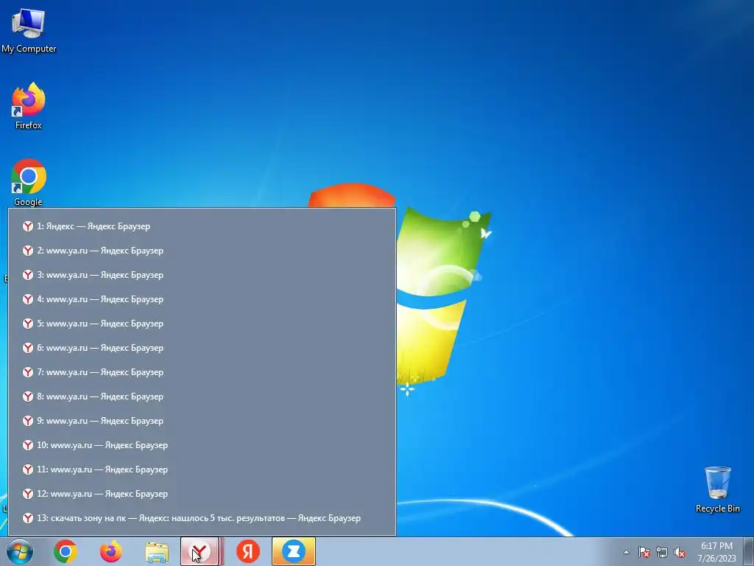Click the blue hourglass app on the taskbar

(x=293, y=551)
